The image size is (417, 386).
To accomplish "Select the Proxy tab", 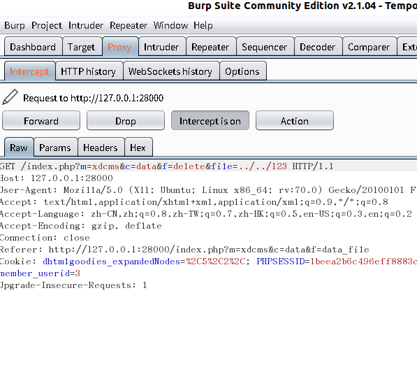I will point(119,47).
